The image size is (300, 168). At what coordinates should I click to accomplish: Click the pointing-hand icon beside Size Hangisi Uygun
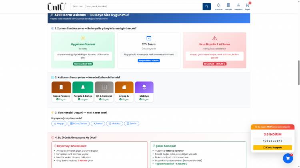point(52,113)
